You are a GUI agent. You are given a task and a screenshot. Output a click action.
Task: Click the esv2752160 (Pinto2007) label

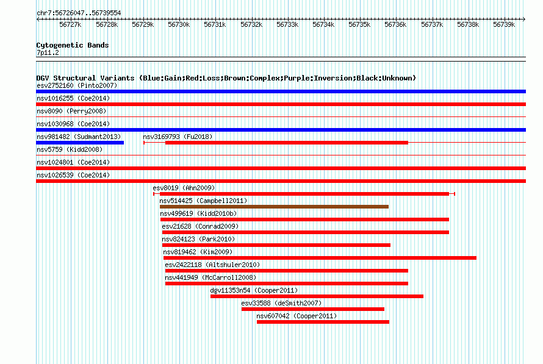(x=77, y=85)
